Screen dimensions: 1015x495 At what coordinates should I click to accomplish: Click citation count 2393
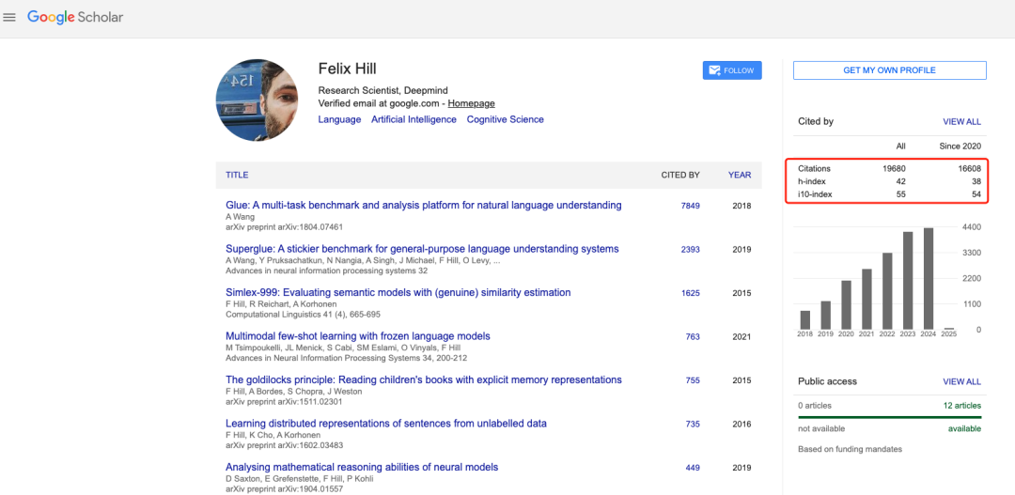690,249
